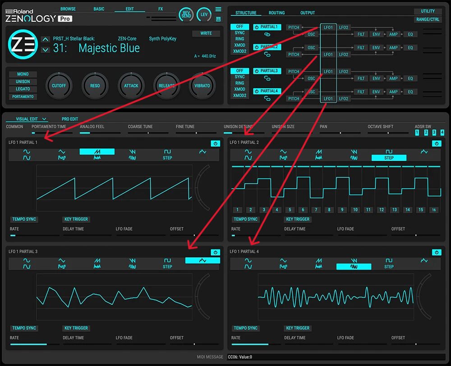The width and height of the screenshot is (451, 366).
Task: Adjust RATE slider in LFO 1 Partial 3
Action: 35,344
